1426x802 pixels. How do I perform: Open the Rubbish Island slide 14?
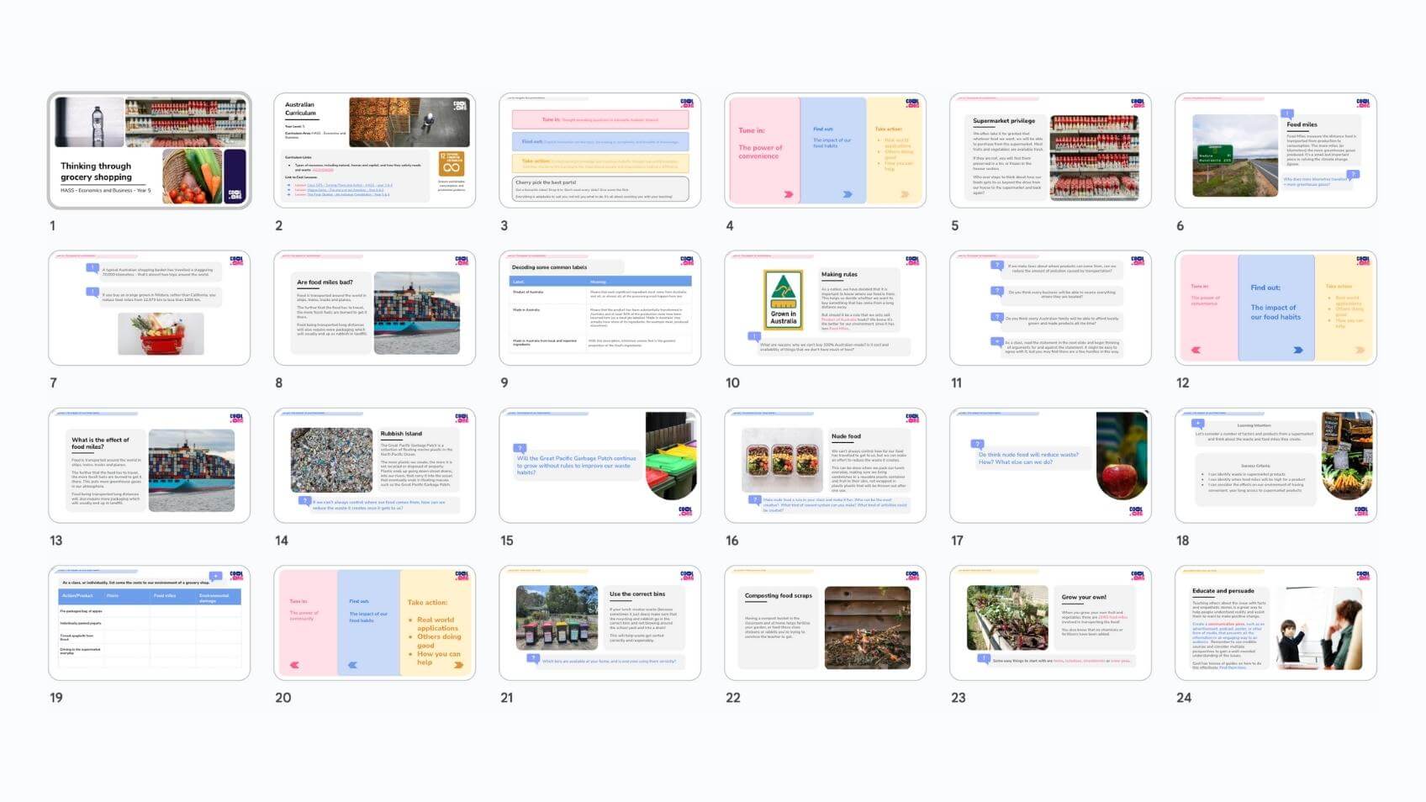point(374,466)
